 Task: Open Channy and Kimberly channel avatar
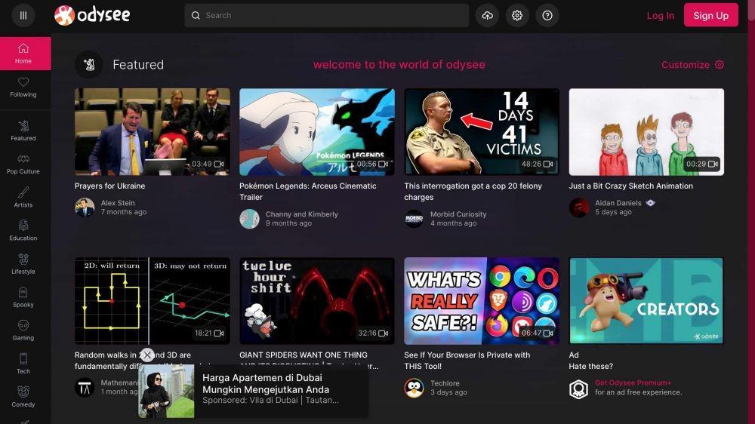(x=249, y=219)
